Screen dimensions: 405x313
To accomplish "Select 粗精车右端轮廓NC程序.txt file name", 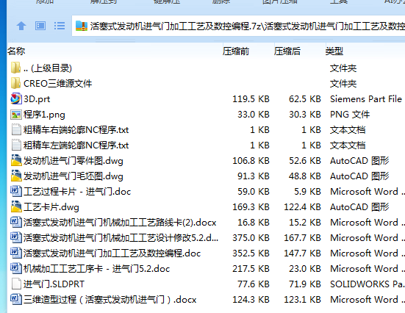I will 76,130.
